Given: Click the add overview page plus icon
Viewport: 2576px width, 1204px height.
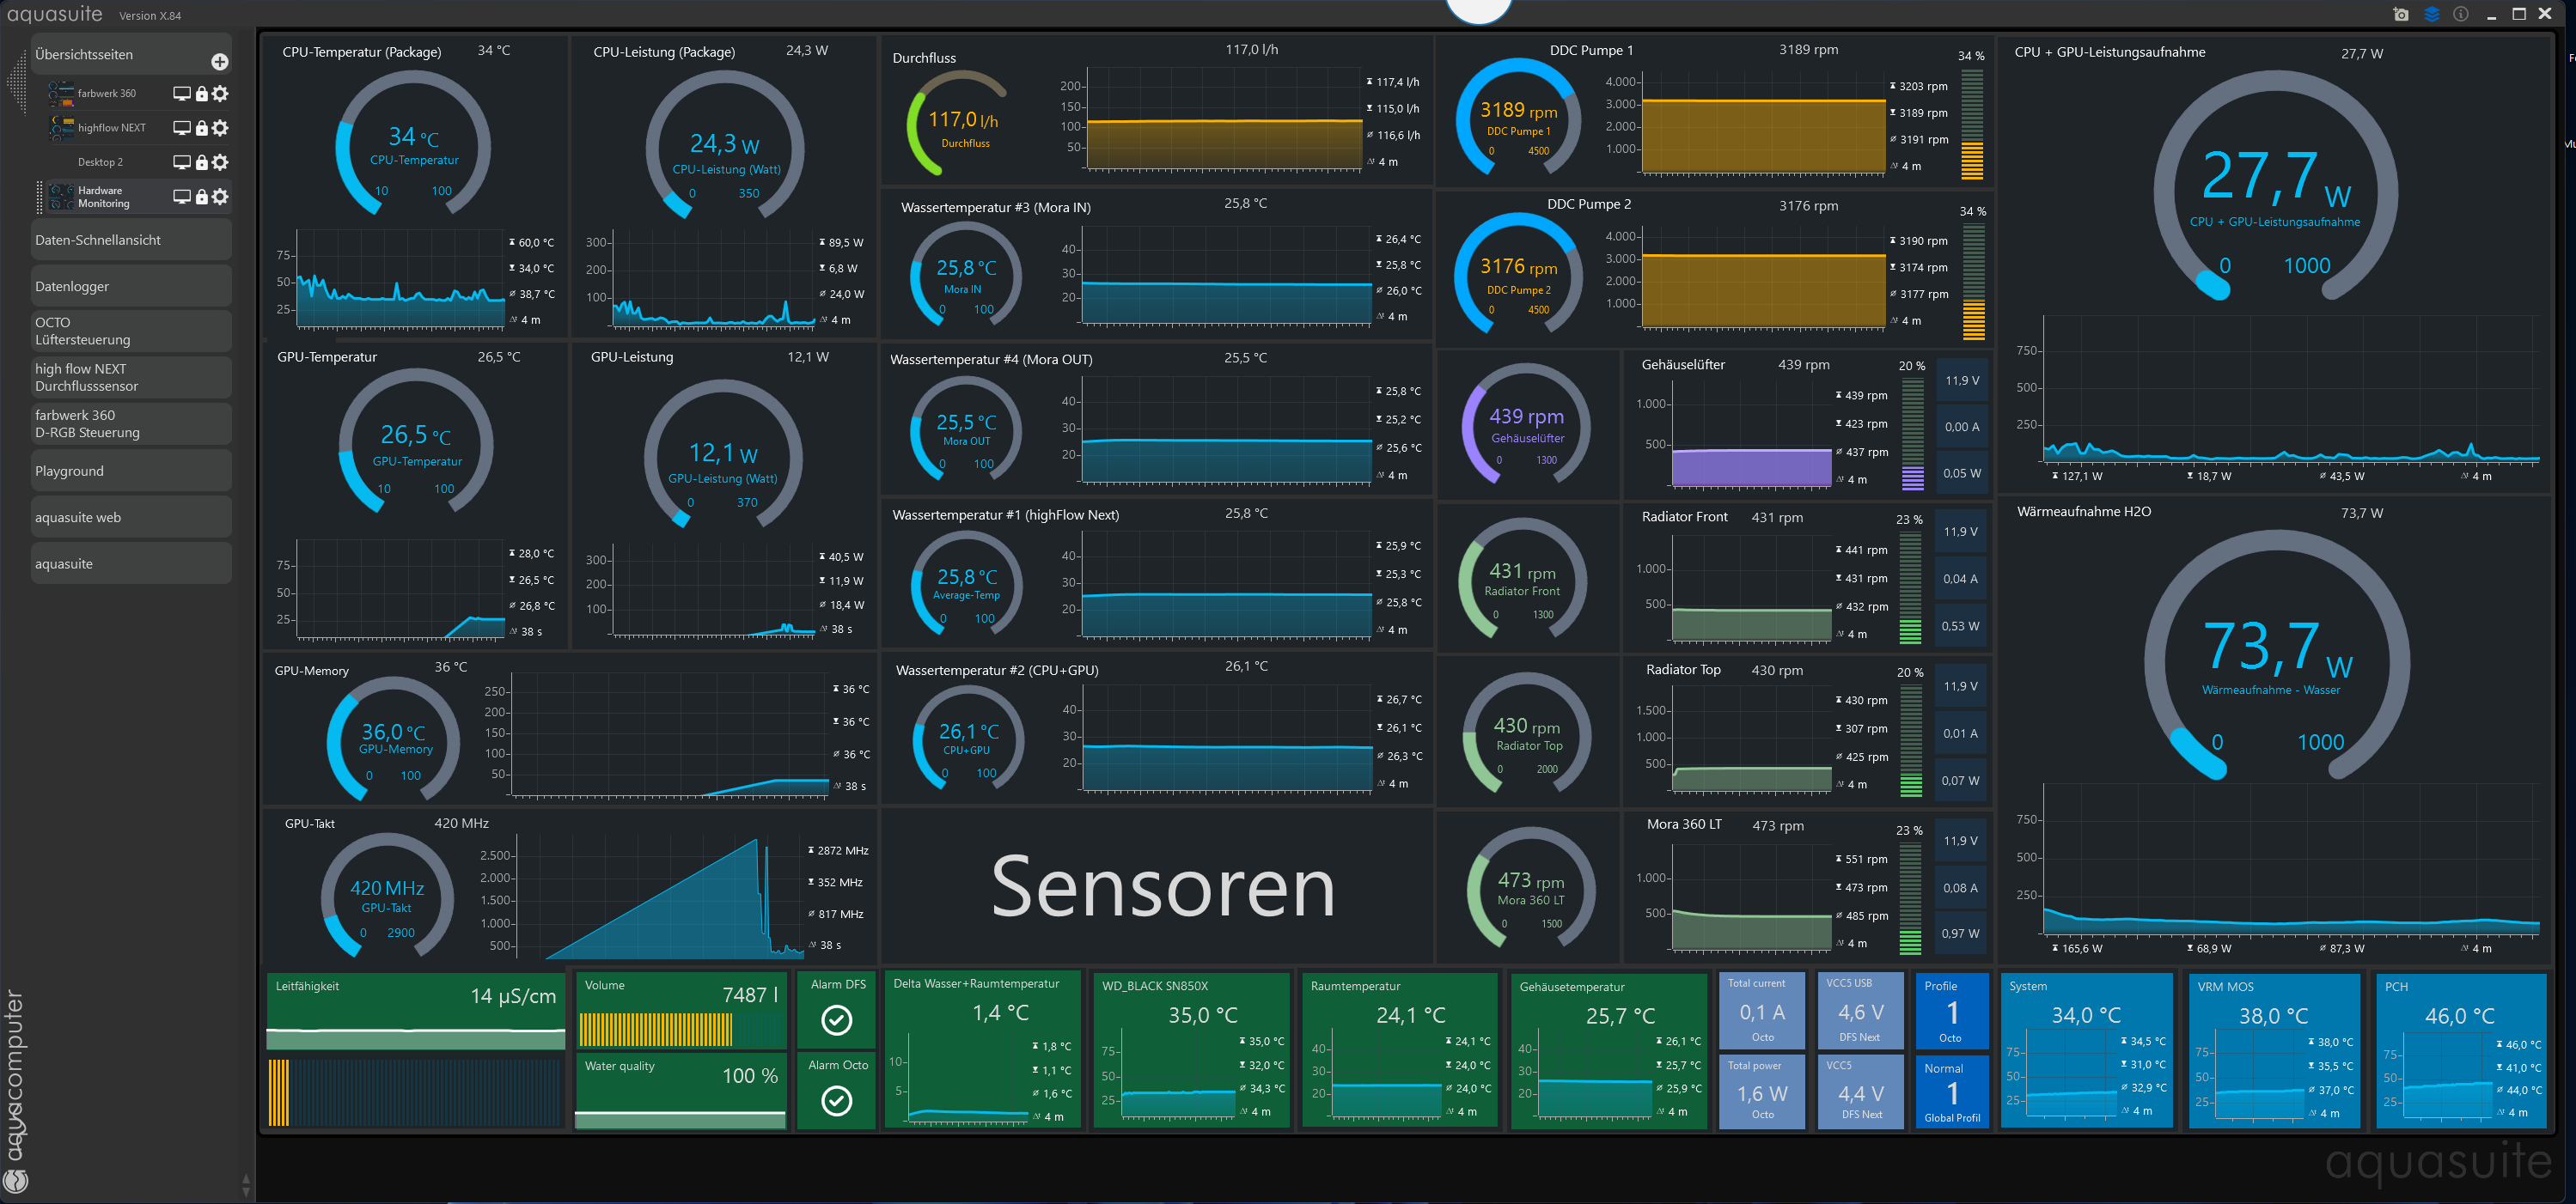Looking at the screenshot, I should [x=220, y=62].
